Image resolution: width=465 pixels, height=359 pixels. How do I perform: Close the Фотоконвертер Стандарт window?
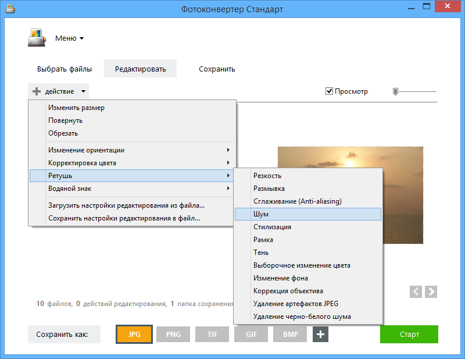(448, 6)
